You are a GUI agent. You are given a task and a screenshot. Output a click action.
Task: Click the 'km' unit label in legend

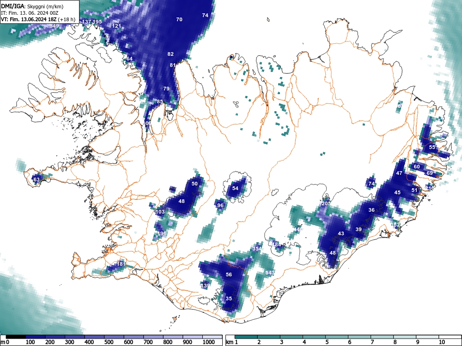230,342
